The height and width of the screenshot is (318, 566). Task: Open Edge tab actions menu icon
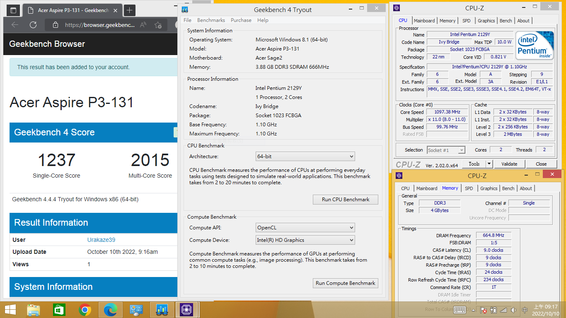13,10
